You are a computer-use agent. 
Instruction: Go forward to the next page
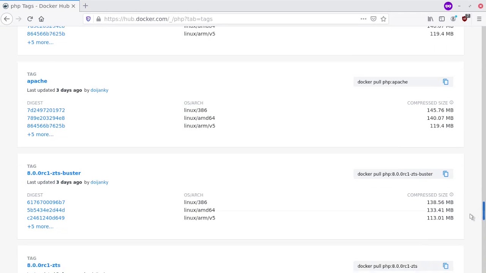click(x=18, y=19)
